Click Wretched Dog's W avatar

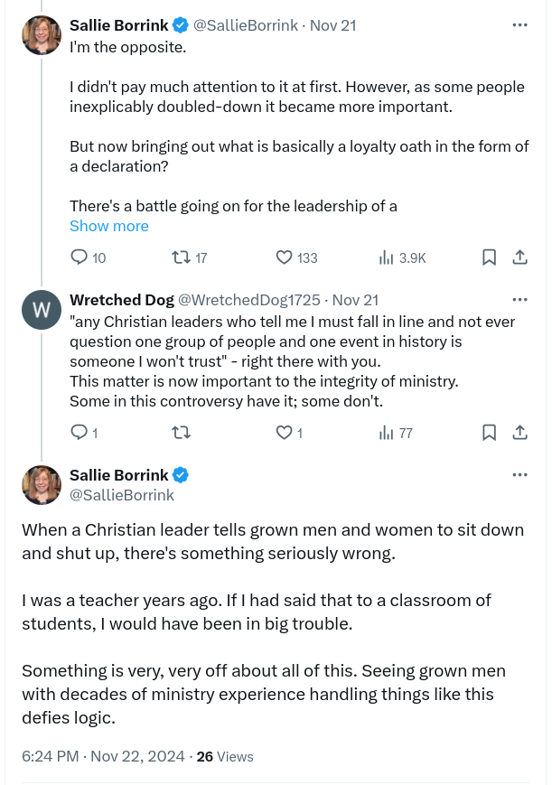pos(42,311)
